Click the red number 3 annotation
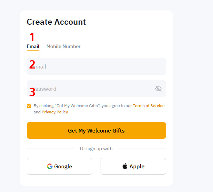Viewport: 213px width, 192px height. pyautogui.click(x=32, y=92)
